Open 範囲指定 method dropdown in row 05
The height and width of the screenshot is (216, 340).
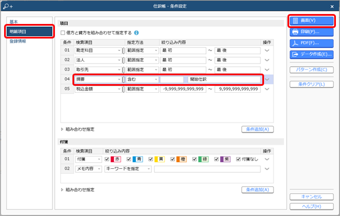coord(142,89)
